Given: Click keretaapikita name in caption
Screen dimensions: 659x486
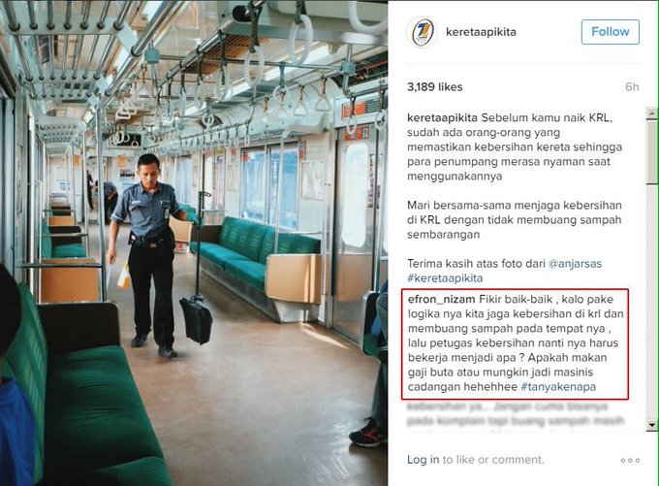Looking at the screenshot, I should (442, 117).
